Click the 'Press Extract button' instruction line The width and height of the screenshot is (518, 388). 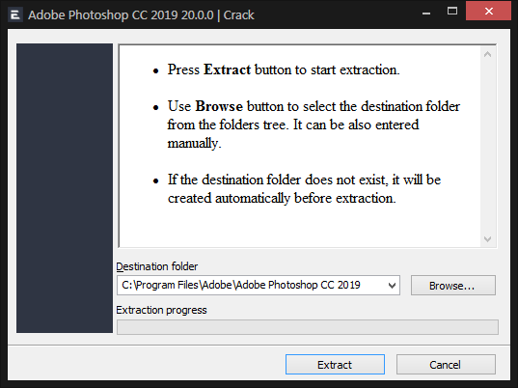click(284, 69)
